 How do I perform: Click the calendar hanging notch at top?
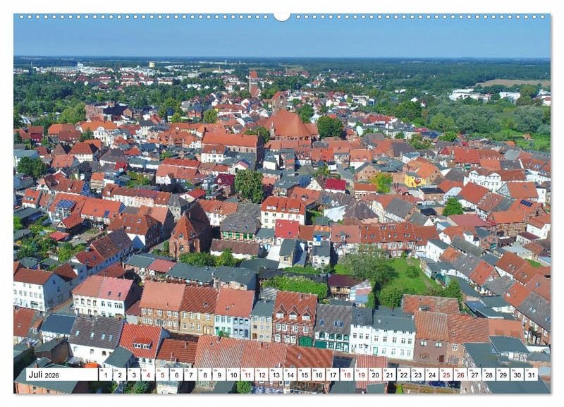pyautogui.click(x=282, y=16)
